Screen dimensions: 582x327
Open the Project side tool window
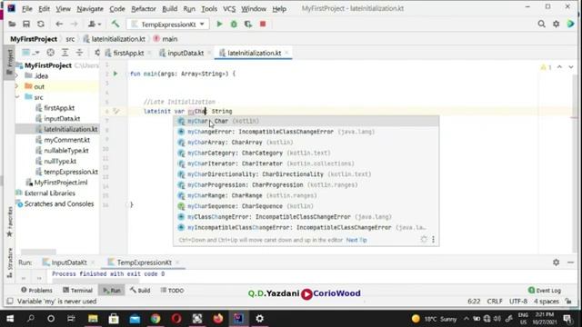[10, 63]
